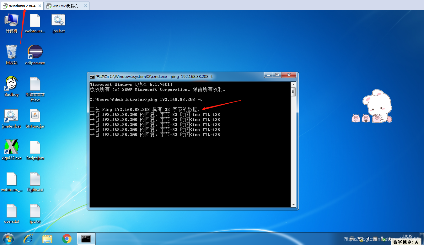The width and height of the screenshot is (424, 245).
Task: Click the cmd.exe taskbar button
Action: tap(86, 239)
